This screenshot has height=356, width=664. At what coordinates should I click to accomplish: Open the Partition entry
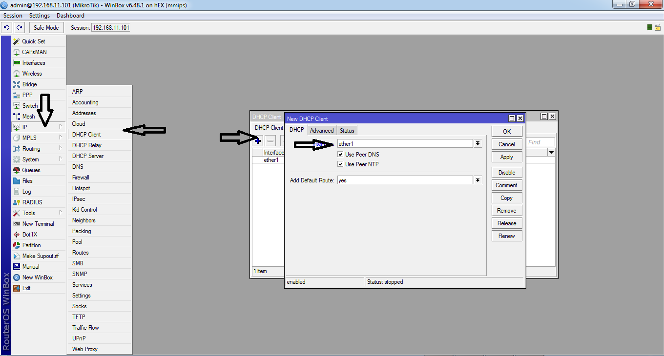point(39,245)
